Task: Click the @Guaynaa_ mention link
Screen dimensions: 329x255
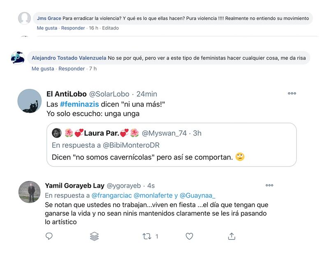Action: point(197,196)
